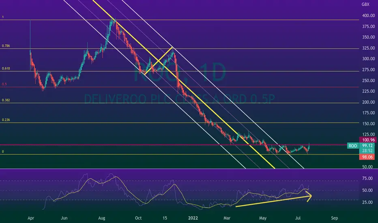
Task: Click the 350.00 price level
Action: (x=369, y=37)
